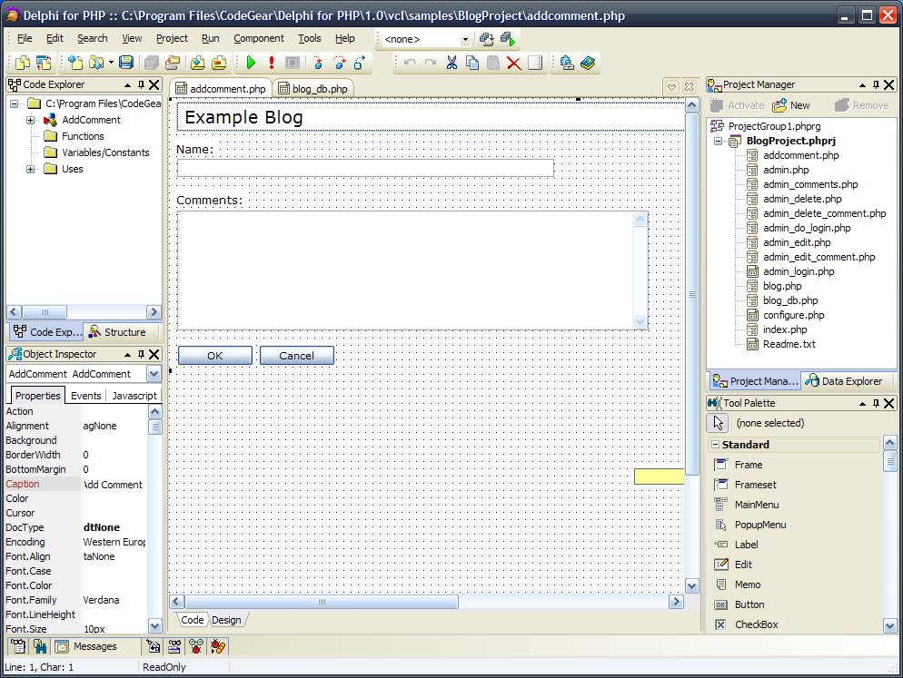
Task: Click the Caption property value Add Comment
Action: [114, 485]
